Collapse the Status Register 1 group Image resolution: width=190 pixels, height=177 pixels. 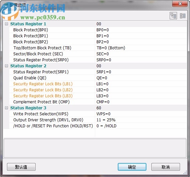coord(6,24)
